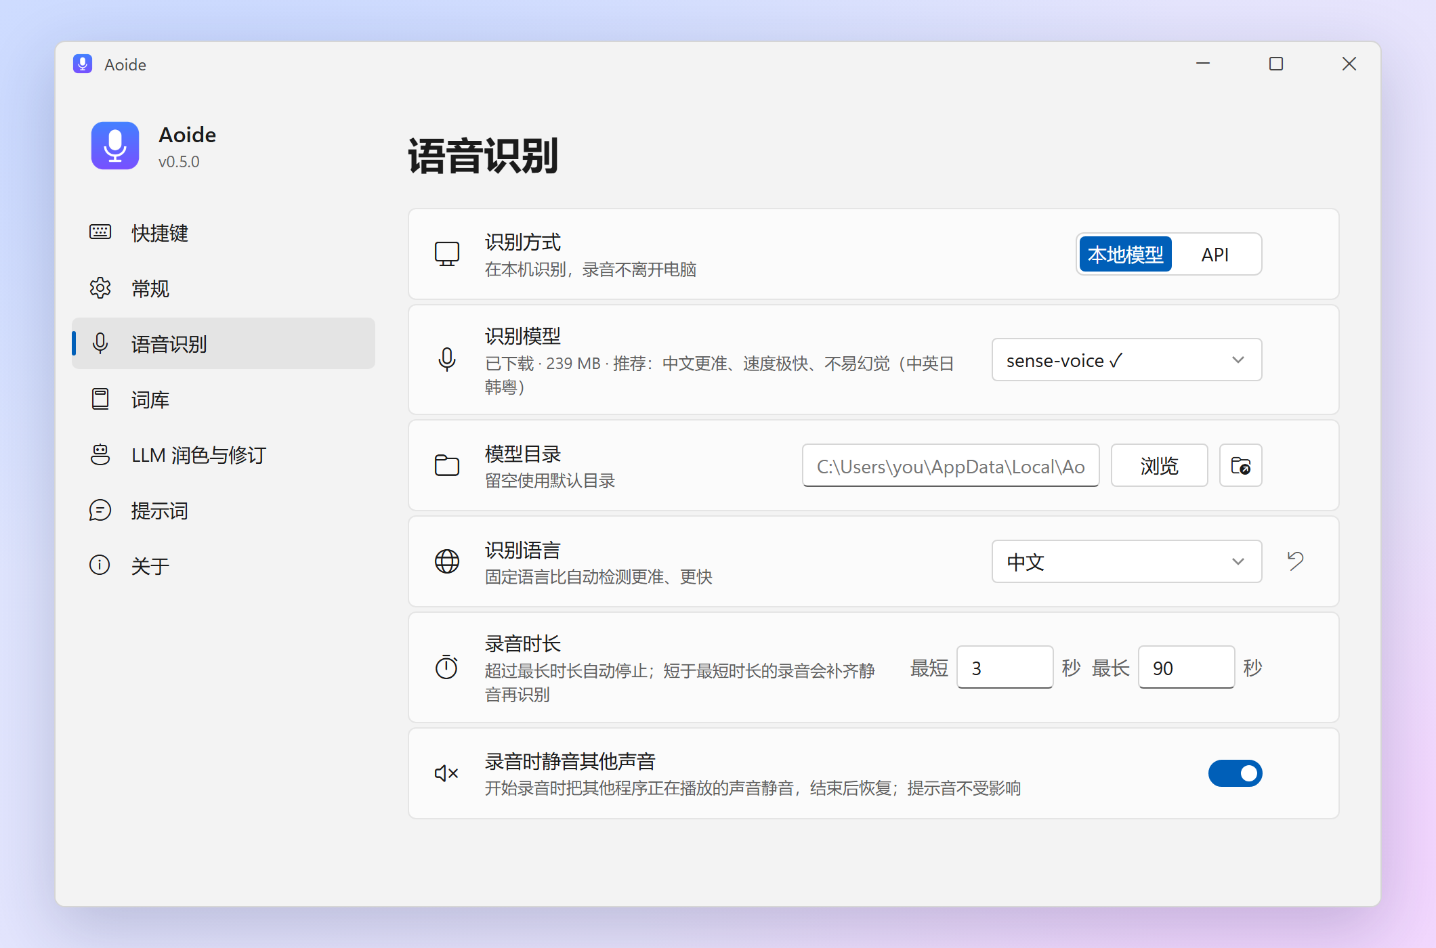Screen dimensions: 1436x948
Task: Click the 浏览 browse button
Action: (1159, 466)
